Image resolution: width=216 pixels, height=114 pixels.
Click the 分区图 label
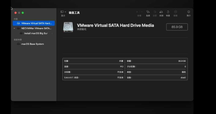68,72
